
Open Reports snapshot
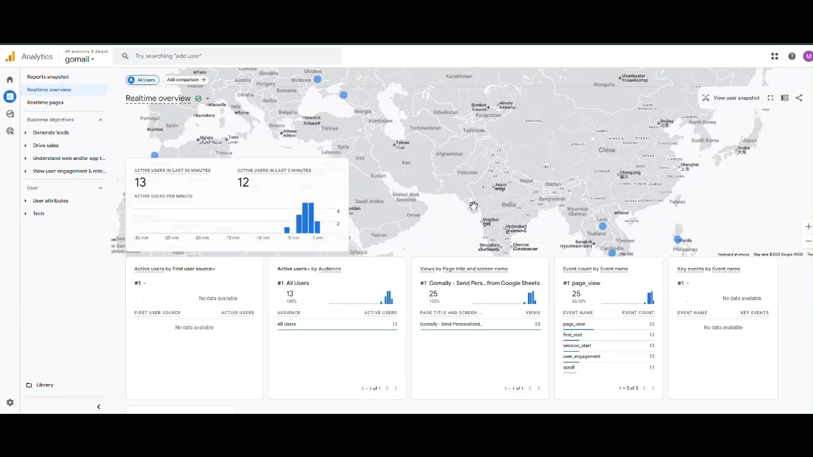[48, 77]
